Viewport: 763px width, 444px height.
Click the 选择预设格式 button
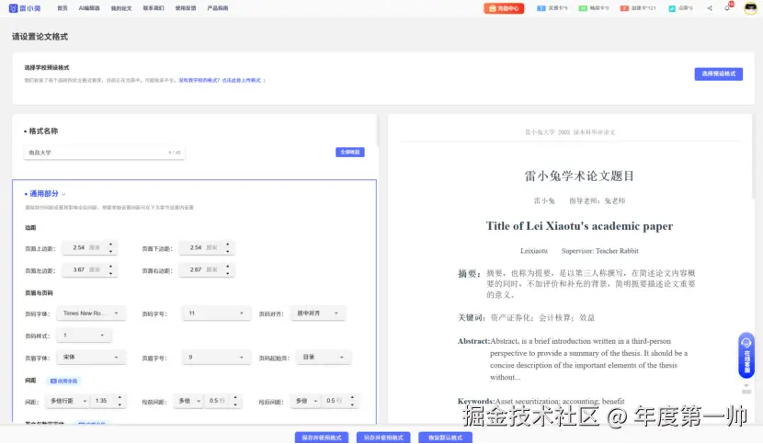point(718,74)
